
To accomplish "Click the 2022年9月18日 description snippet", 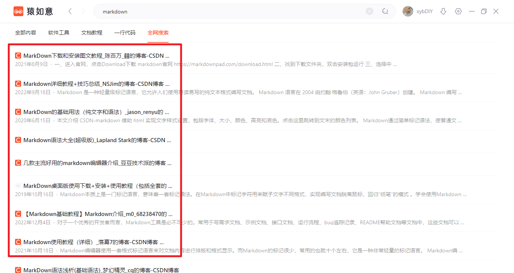I will click(x=238, y=92).
